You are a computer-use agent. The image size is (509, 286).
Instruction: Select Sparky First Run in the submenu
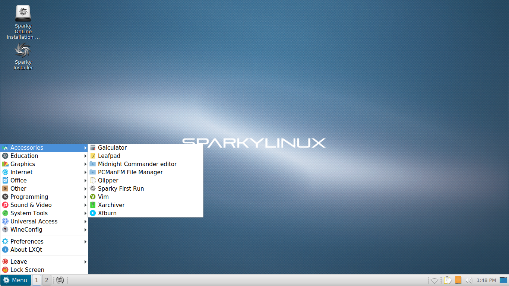[x=146, y=189]
